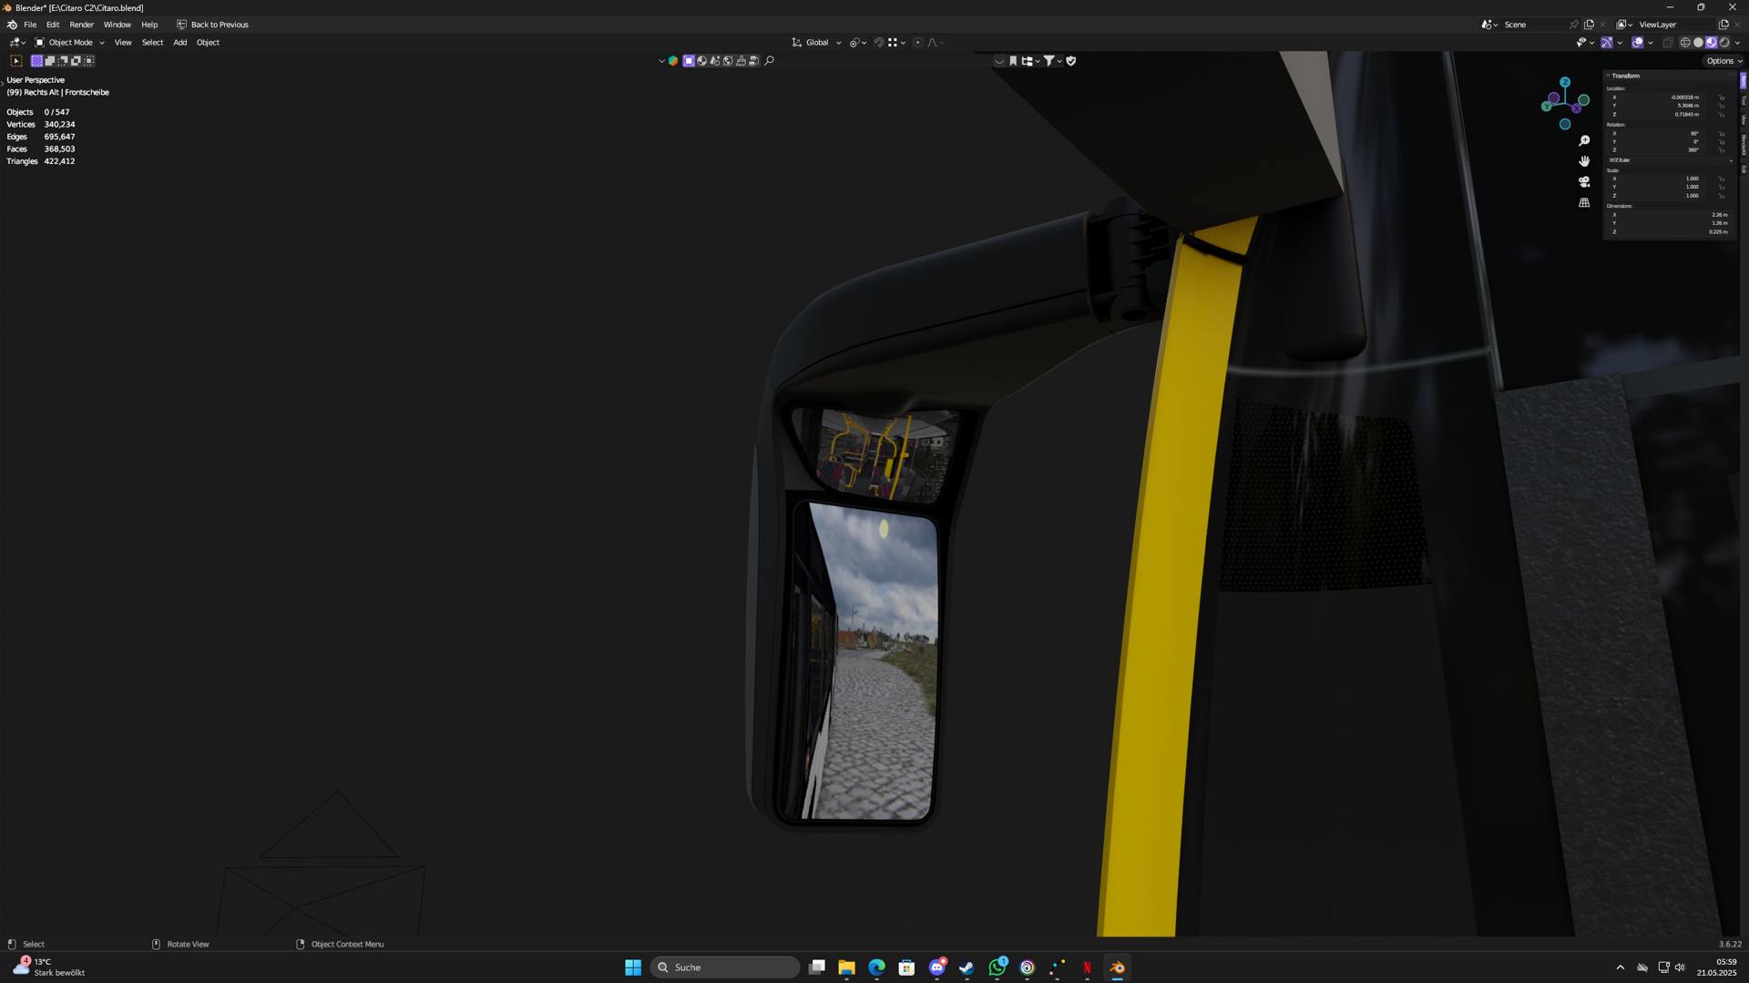The width and height of the screenshot is (1749, 983).
Task: Select wireframe viewport shading
Action: [x=1685, y=43]
